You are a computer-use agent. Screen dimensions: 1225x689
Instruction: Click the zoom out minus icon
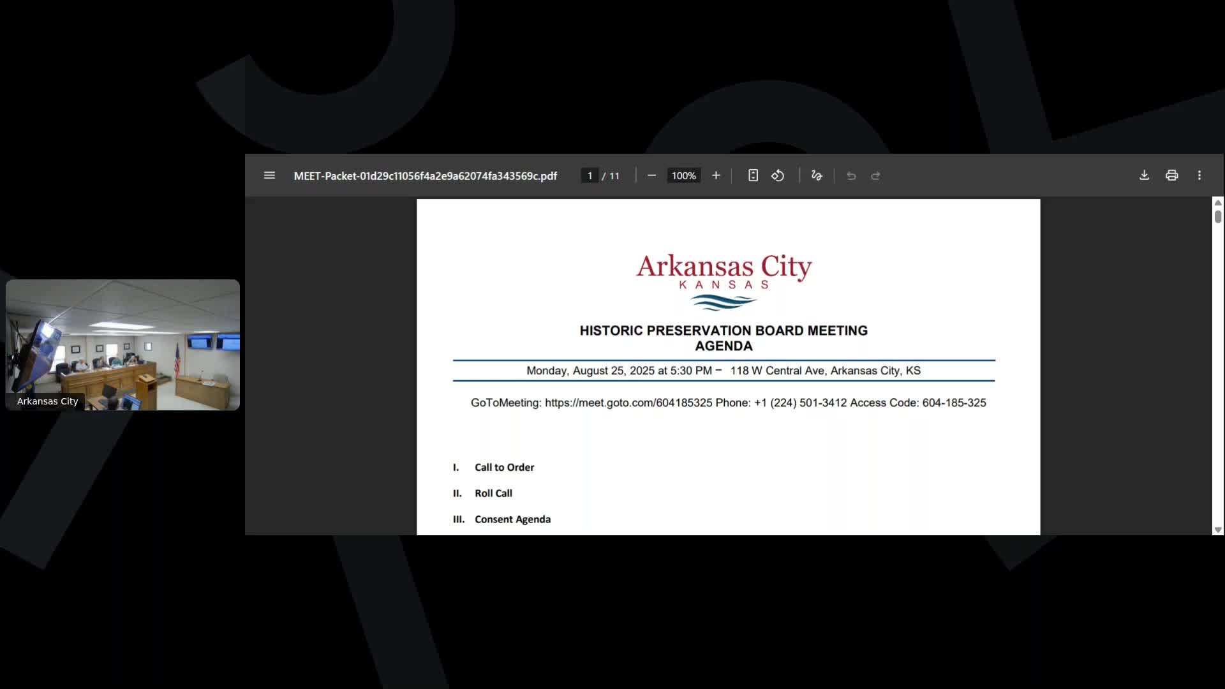pos(651,175)
